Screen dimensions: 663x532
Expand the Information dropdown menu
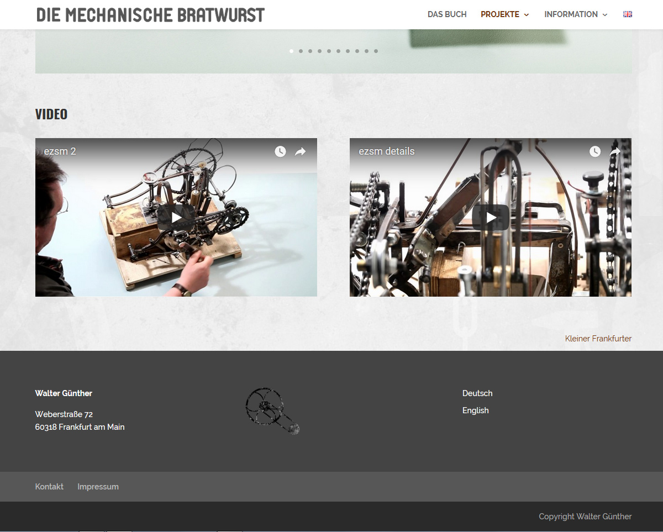pos(576,14)
